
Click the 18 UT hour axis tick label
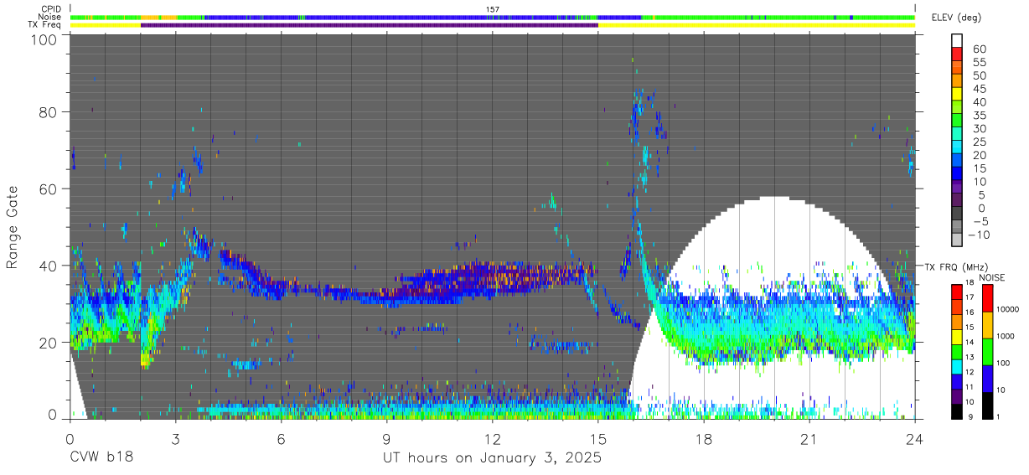pyautogui.click(x=704, y=440)
